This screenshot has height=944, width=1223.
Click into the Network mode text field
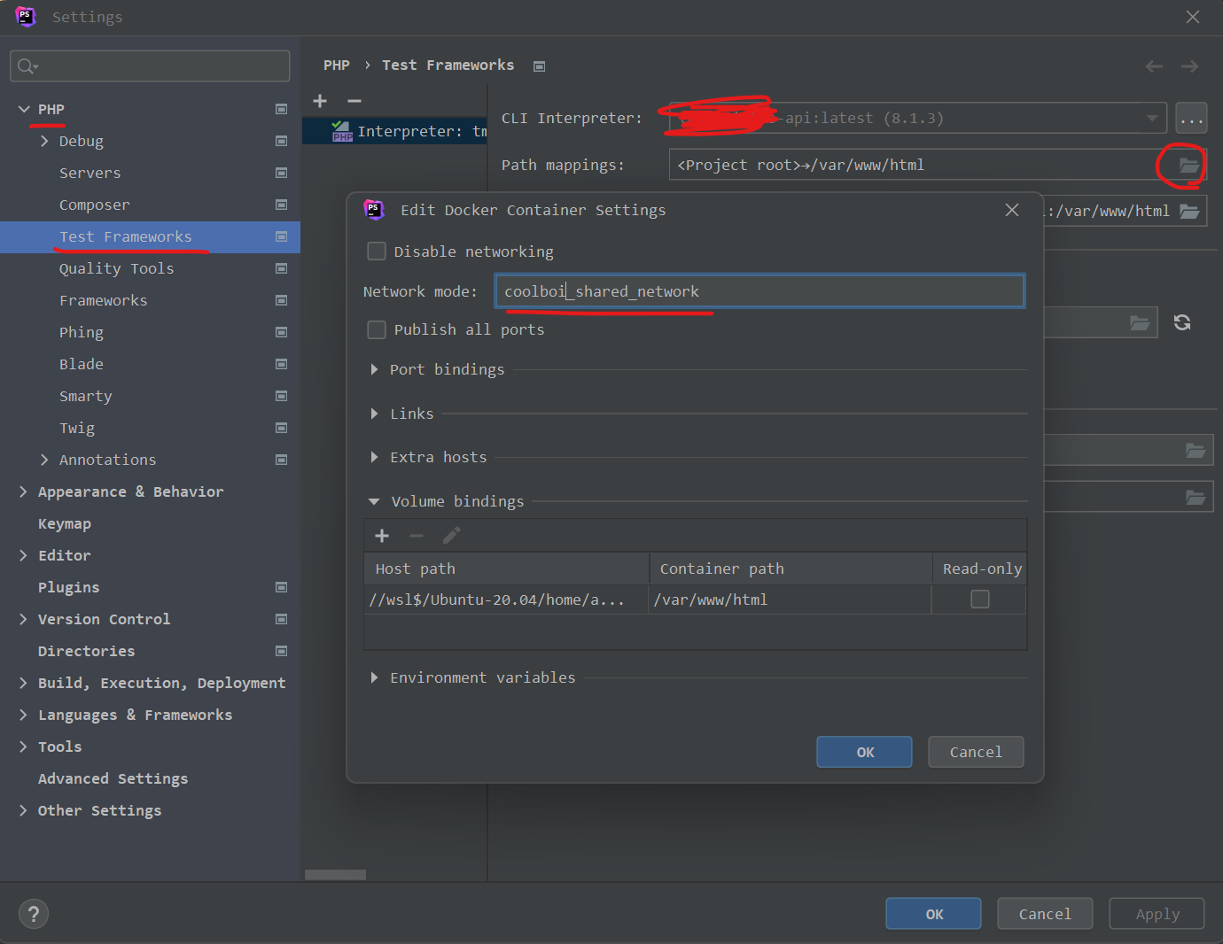(760, 291)
